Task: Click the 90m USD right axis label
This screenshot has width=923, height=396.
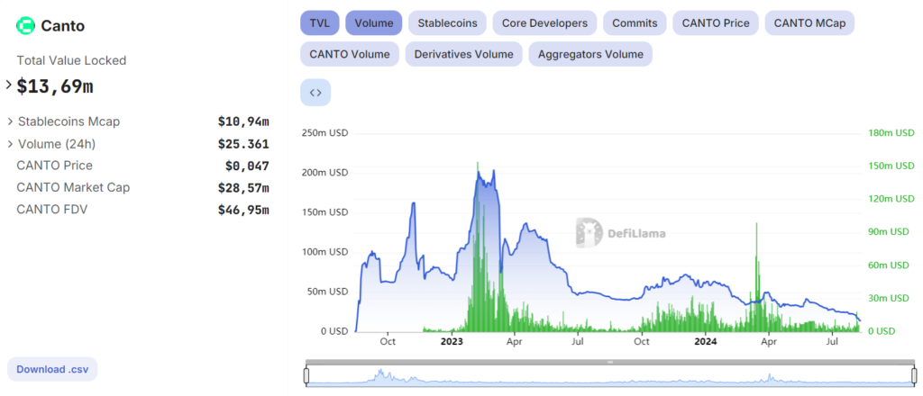Action: tap(889, 232)
